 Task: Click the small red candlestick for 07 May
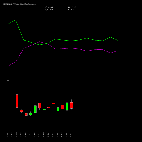click(x=22, y=111)
